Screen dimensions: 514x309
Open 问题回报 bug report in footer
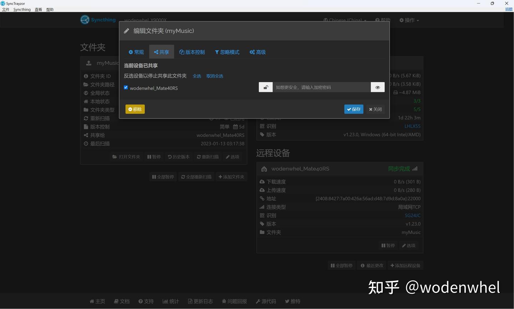point(234,301)
